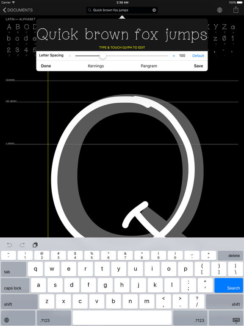Toggle the caps lock key
The width and height of the screenshot is (244, 326).
click(x=15, y=285)
